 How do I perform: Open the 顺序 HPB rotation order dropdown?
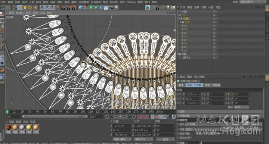[x=242, y=107]
